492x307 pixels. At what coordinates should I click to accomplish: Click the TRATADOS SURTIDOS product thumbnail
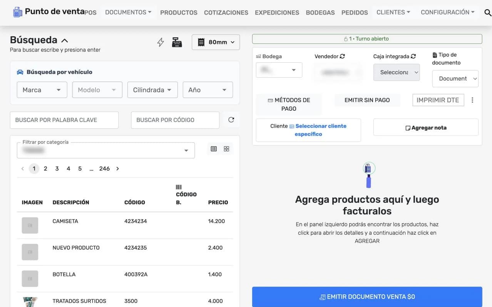(x=30, y=302)
